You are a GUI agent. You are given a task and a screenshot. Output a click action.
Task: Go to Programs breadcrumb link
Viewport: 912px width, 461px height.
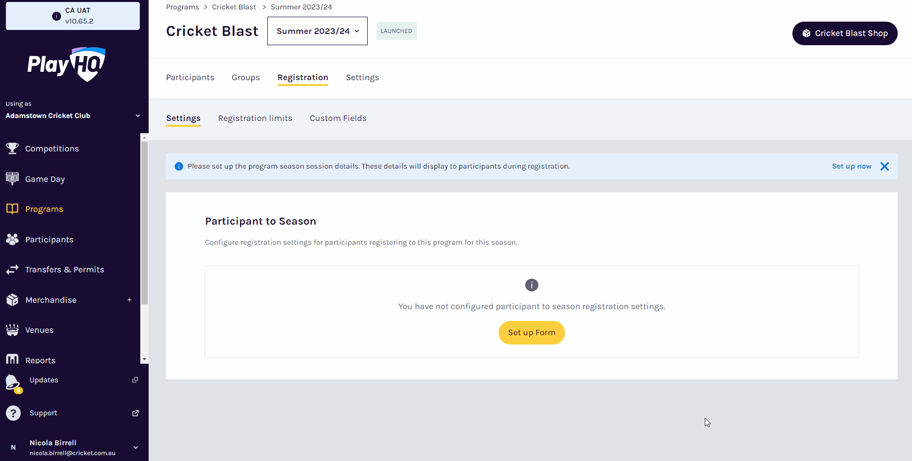pyautogui.click(x=183, y=7)
